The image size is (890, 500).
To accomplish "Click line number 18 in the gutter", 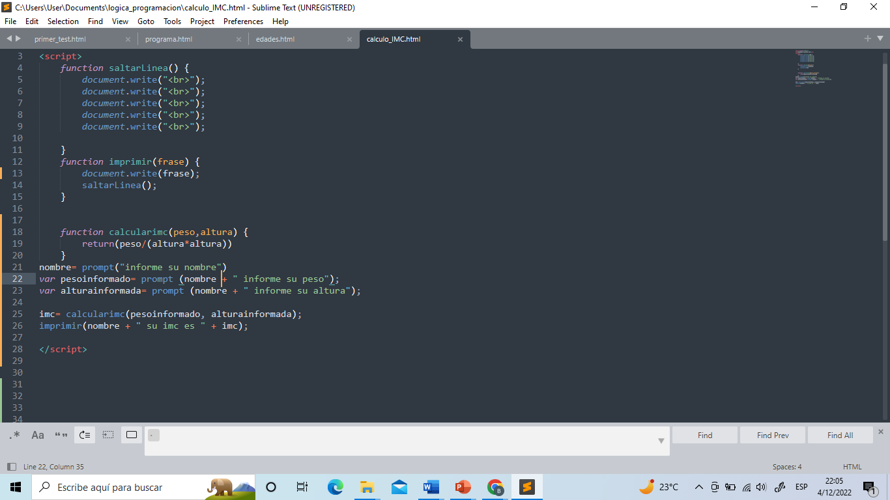I will tap(18, 232).
